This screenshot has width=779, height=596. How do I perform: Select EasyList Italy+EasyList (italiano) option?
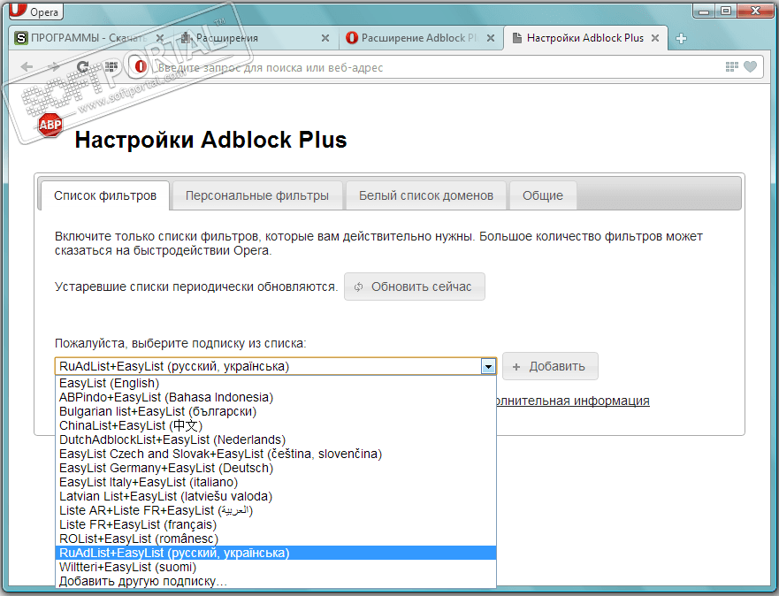pyautogui.click(x=276, y=482)
